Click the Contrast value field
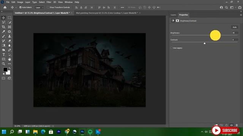The image size is (243, 136). click(235, 40)
